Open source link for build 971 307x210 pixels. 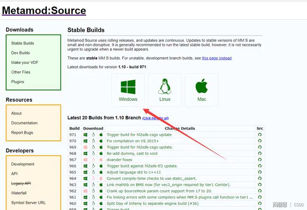point(260,135)
